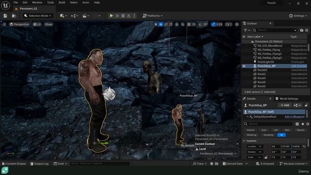Open the Outliner settings gear
311x175 pixels.
pos(307,30)
